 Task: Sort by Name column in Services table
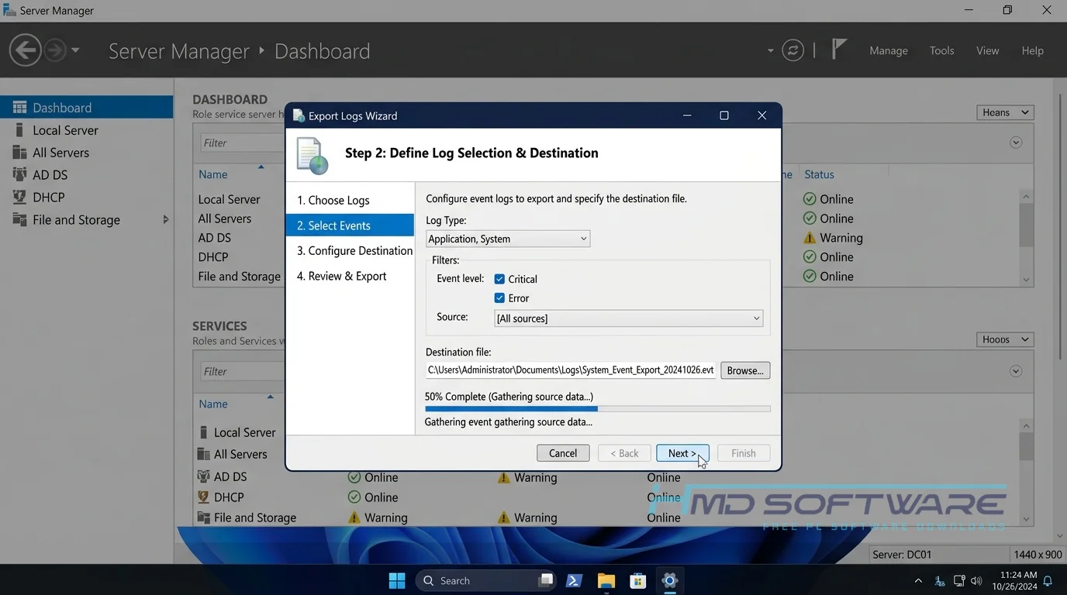pyautogui.click(x=213, y=404)
